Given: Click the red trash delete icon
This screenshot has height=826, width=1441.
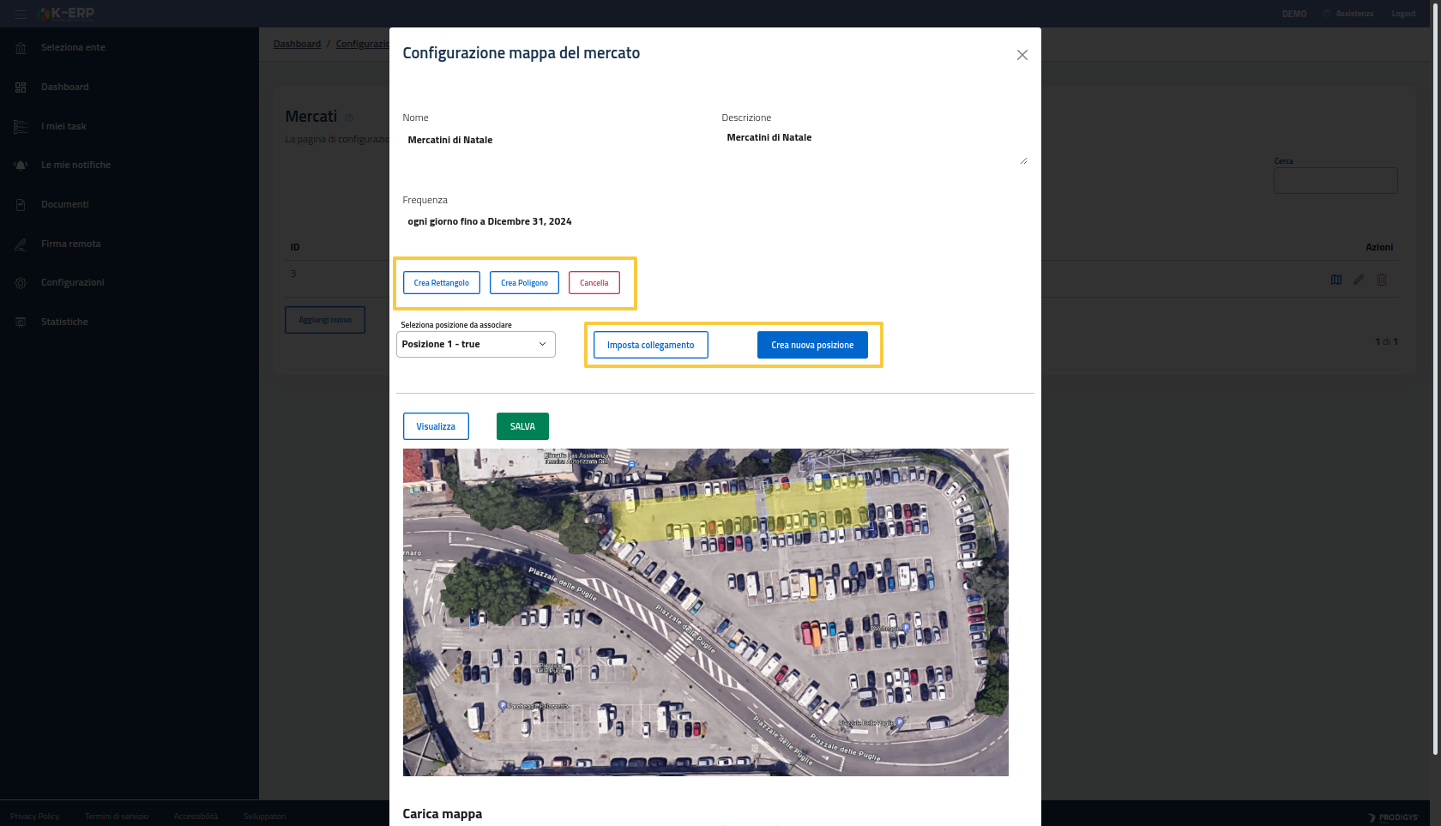Looking at the screenshot, I should (1382, 280).
